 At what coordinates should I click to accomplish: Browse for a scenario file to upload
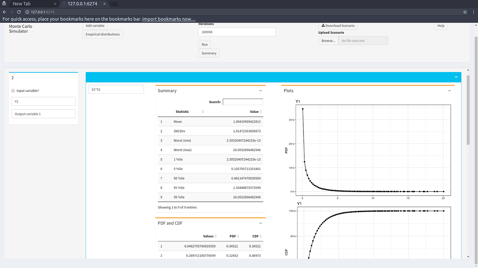[x=328, y=40]
